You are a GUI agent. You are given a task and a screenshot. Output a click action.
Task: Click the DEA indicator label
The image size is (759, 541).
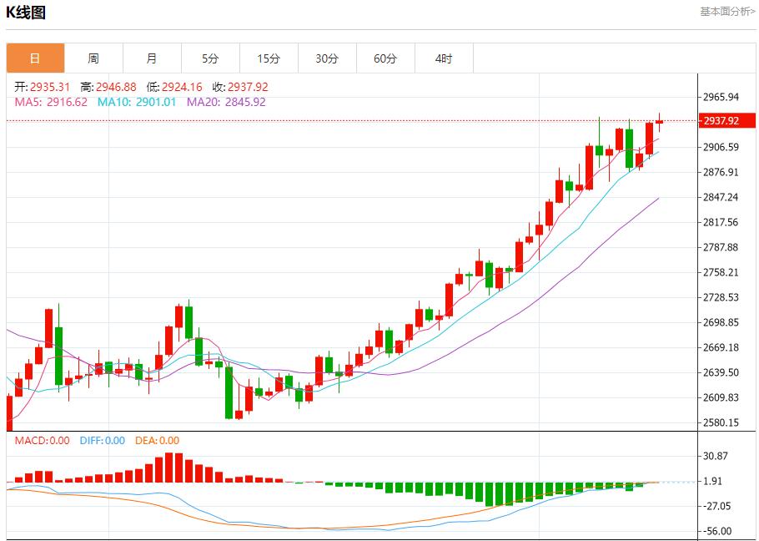point(157,441)
